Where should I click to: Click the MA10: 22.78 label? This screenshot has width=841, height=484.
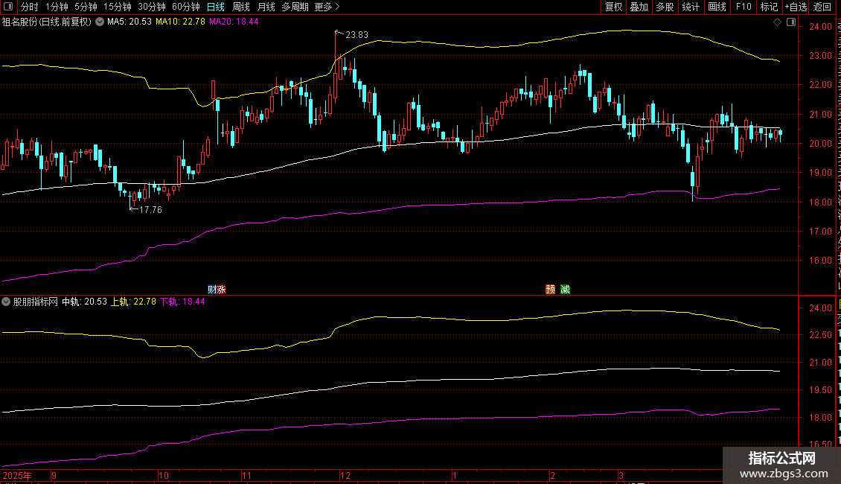coord(180,22)
